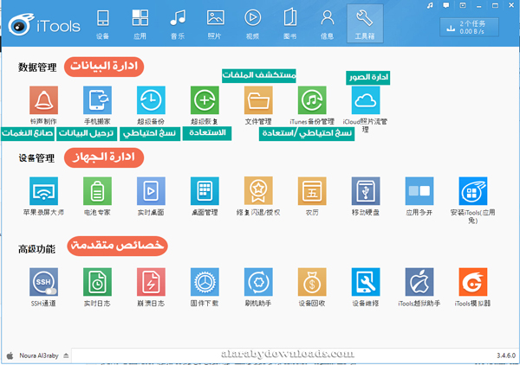The image size is (520, 365).
Task: Click the Apple logo in status bar
Action: click(10, 355)
